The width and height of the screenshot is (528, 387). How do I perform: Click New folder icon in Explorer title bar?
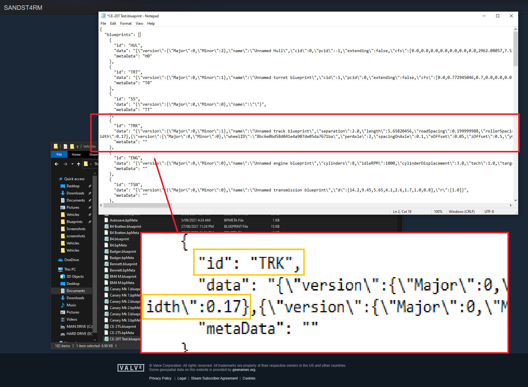pos(72,146)
